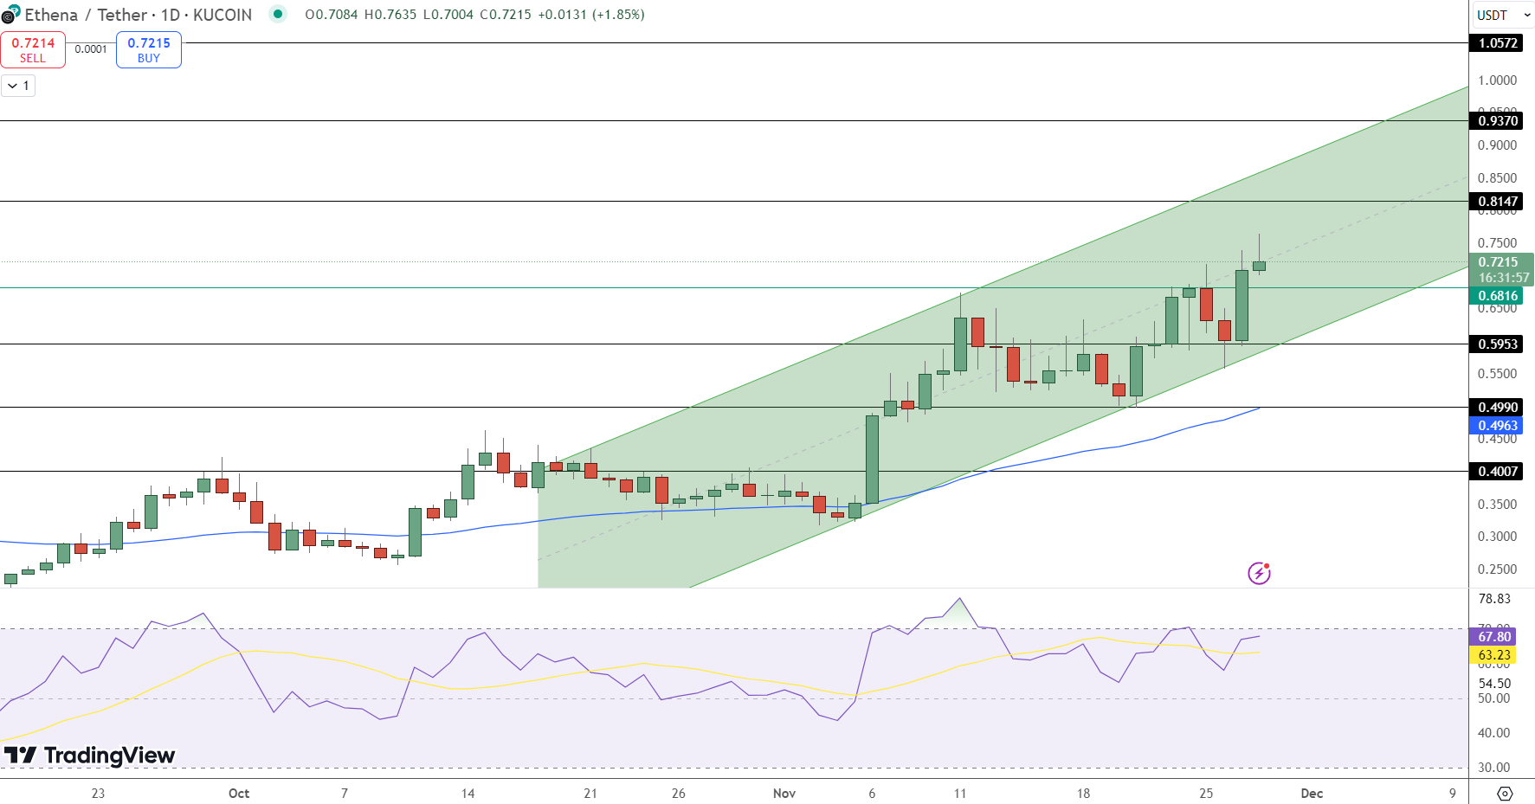
Task: Click the yellow 63.23 RSI average label
Action: 1493,655
